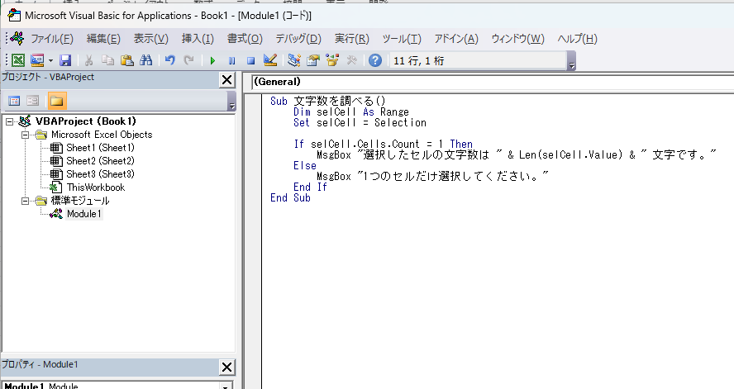Click the Break pause icon

[231, 61]
